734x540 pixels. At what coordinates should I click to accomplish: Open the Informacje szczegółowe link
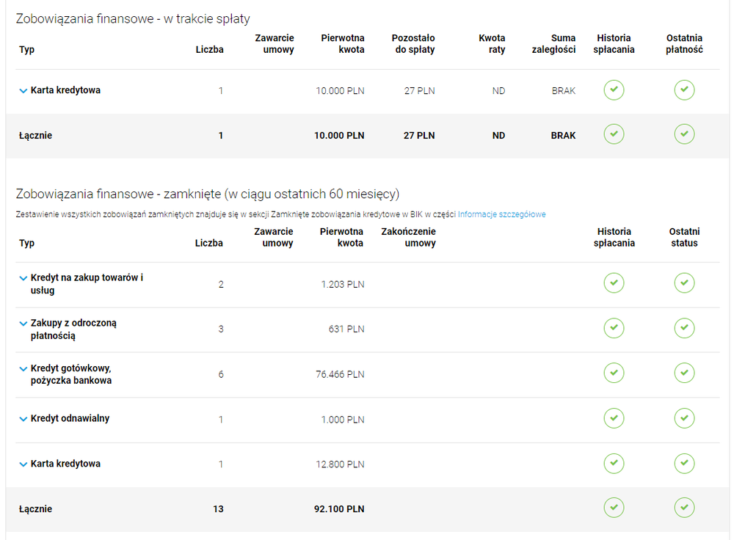pyautogui.click(x=501, y=214)
